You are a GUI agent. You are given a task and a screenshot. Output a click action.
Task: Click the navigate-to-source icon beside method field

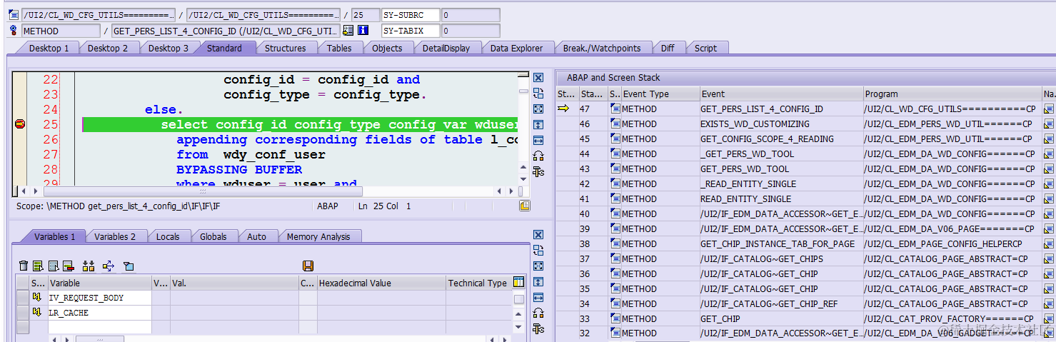click(x=348, y=31)
